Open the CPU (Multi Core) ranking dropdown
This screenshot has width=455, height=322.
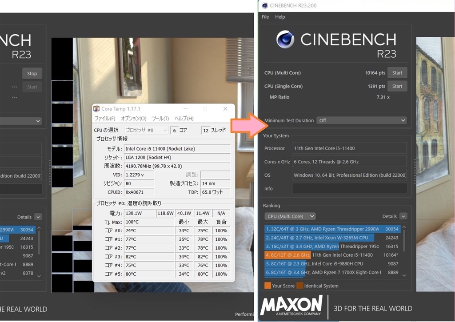click(x=290, y=216)
